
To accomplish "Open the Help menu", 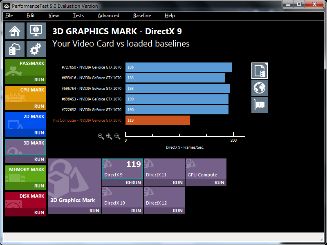I will (170, 16).
